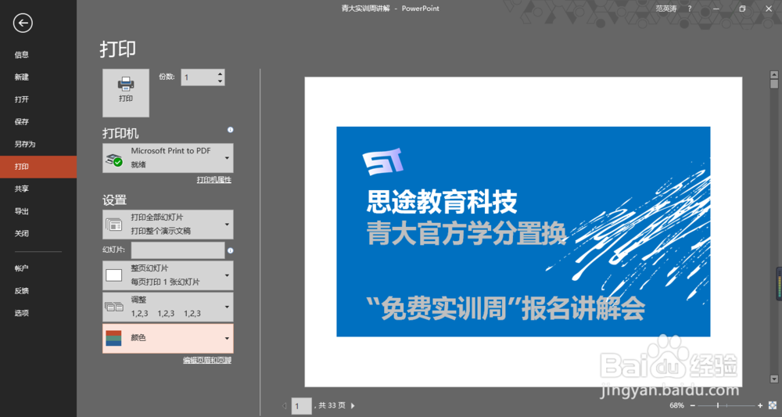The image size is (782, 417).
Task: Open the 编辑页眉和页脚 link
Action: click(x=207, y=360)
